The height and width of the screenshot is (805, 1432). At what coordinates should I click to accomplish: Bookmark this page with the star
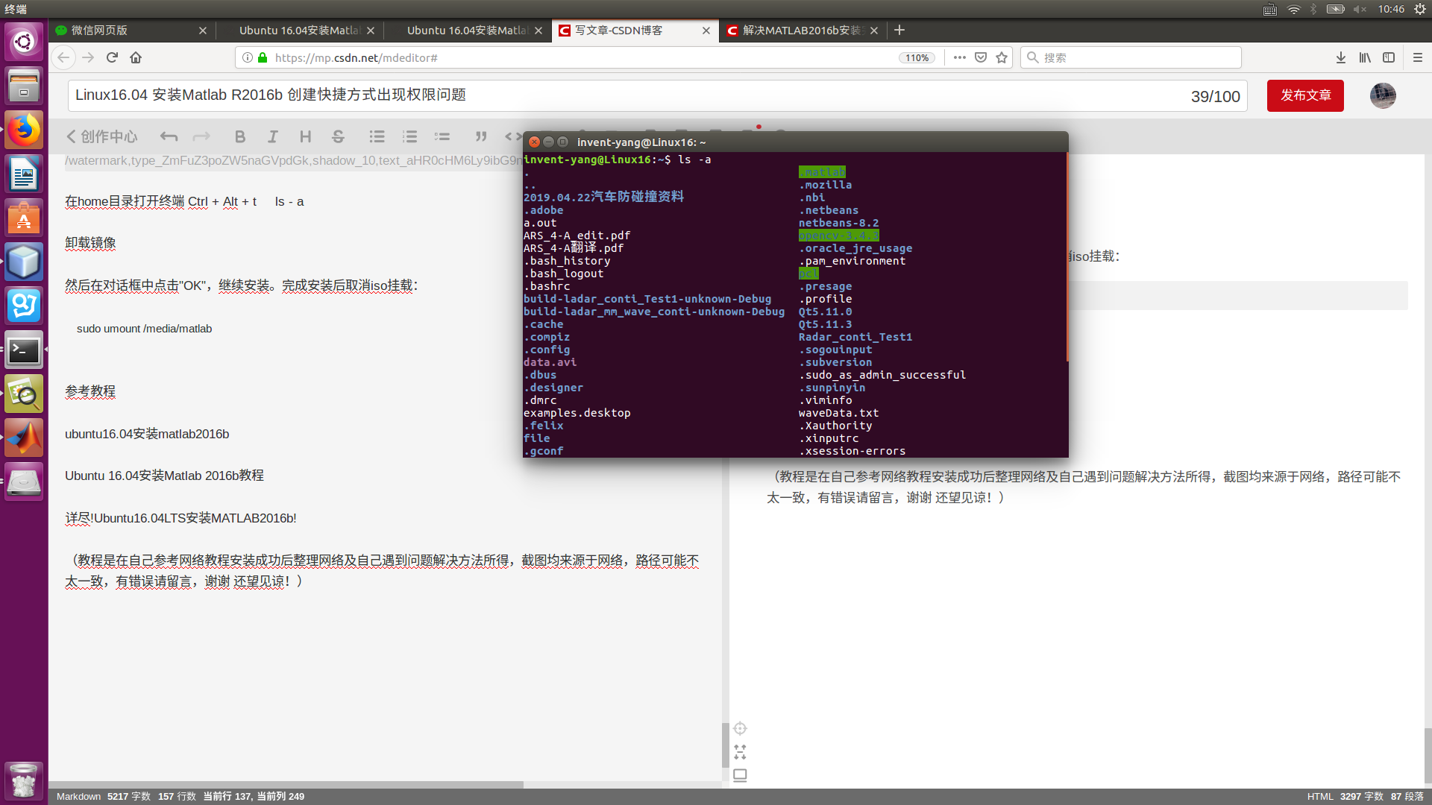click(1002, 57)
